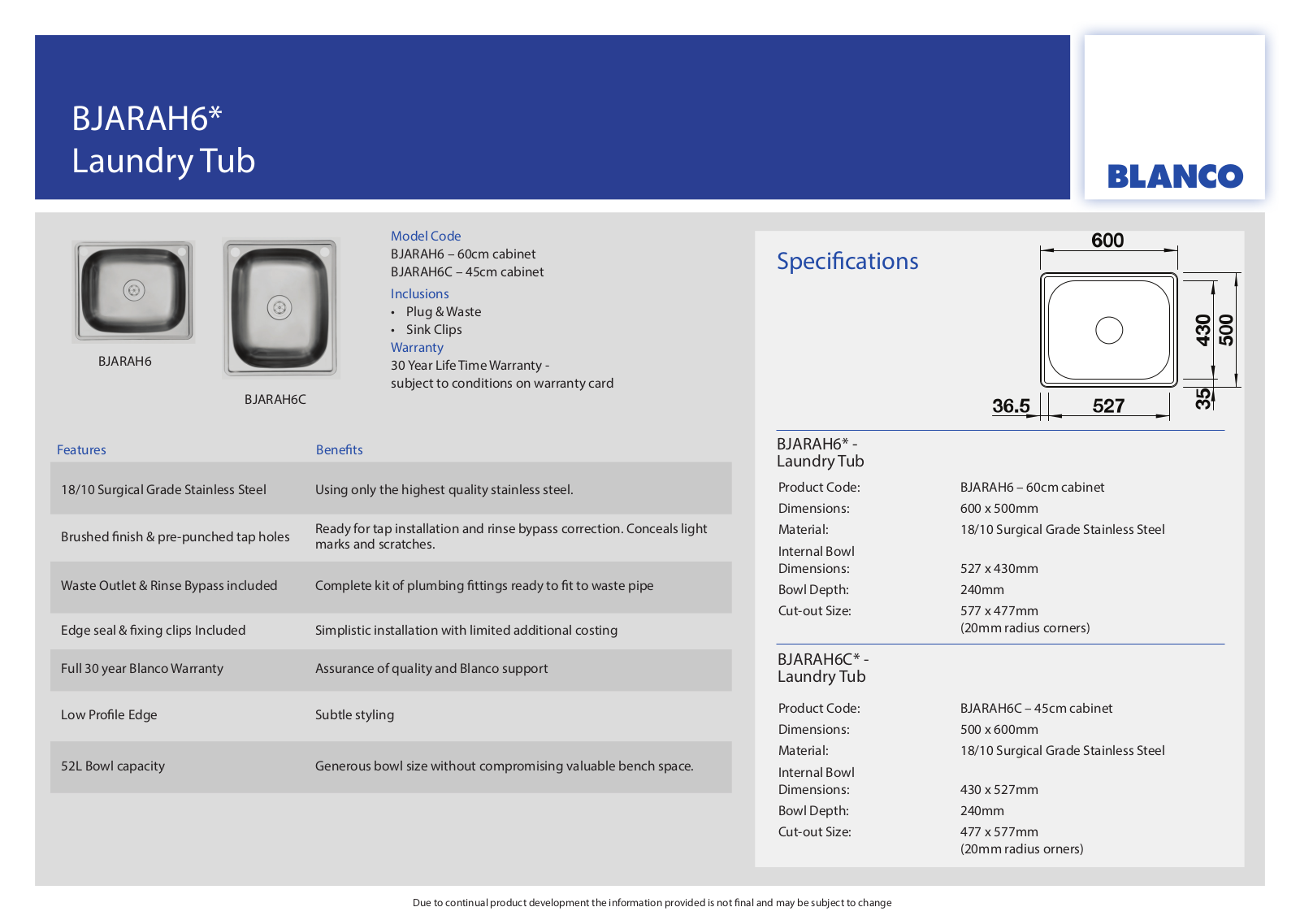Select 'Full 30 year Blanco Warranty' cell
This screenshot has height=920, width=1300.
[x=142, y=668]
